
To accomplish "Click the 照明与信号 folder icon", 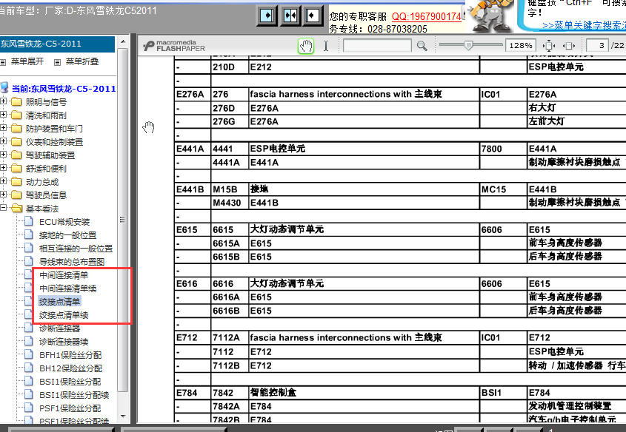I will (x=16, y=101).
